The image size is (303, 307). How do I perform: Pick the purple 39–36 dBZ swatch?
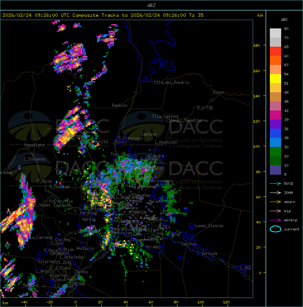point(275,124)
